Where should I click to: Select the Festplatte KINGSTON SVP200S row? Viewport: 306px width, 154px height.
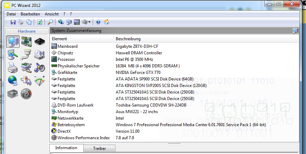[x=174, y=86]
